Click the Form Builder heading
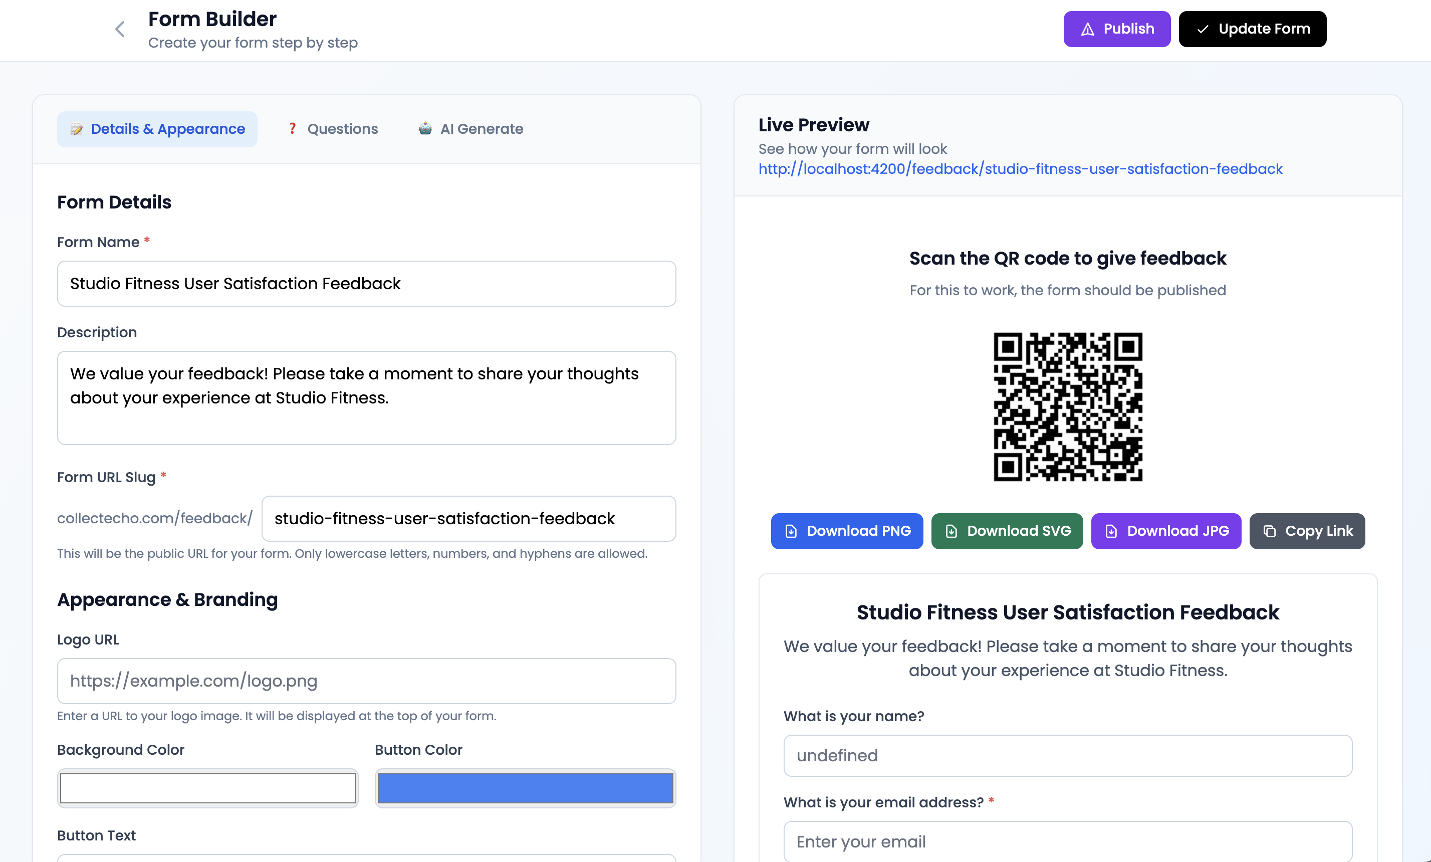Screen dimensions: 1431x862 click(x=212, y=19)
